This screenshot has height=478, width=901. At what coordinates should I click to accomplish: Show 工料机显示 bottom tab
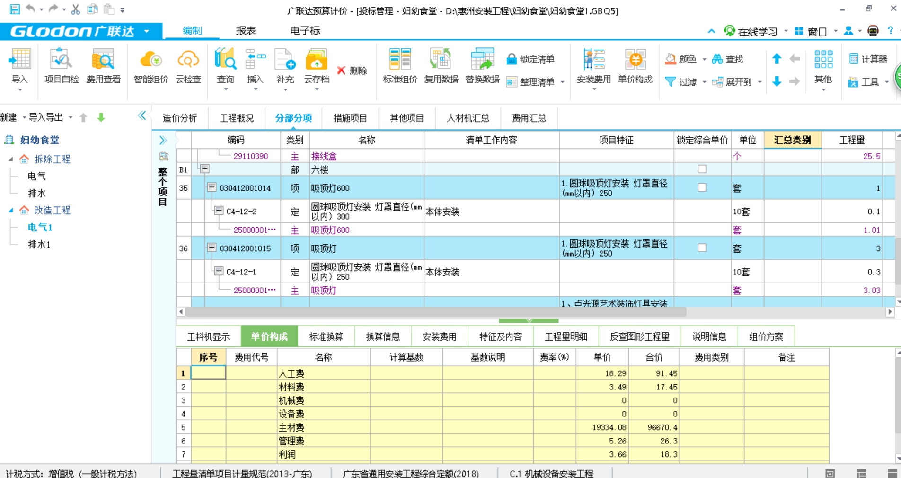(208, 336)
